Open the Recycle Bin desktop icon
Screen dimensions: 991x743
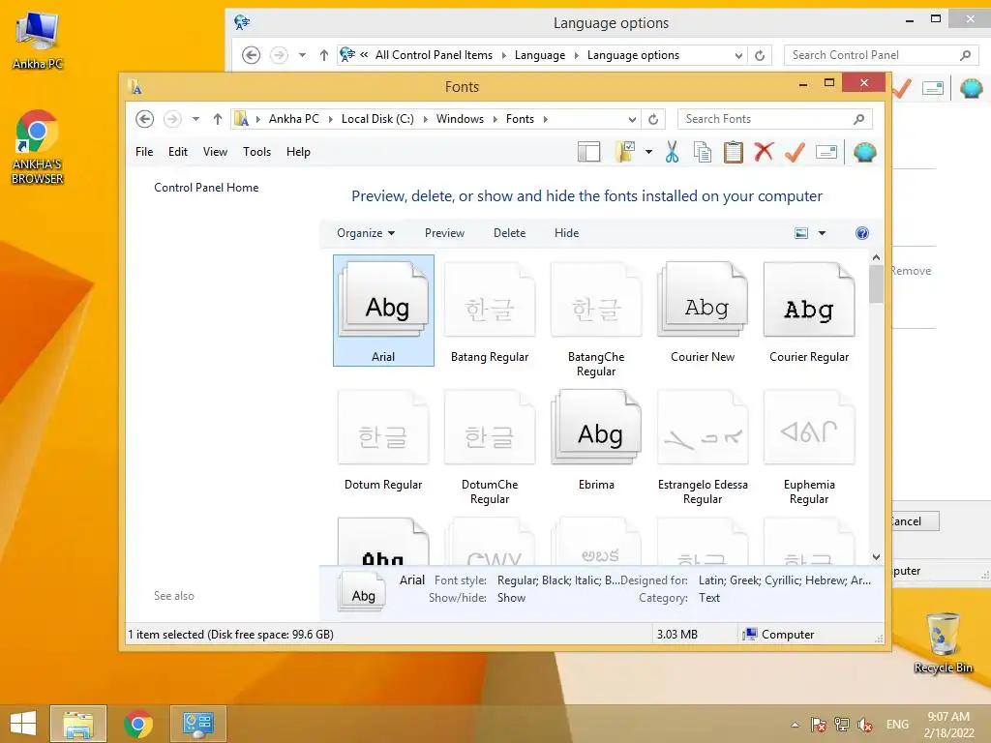(943, 642)
